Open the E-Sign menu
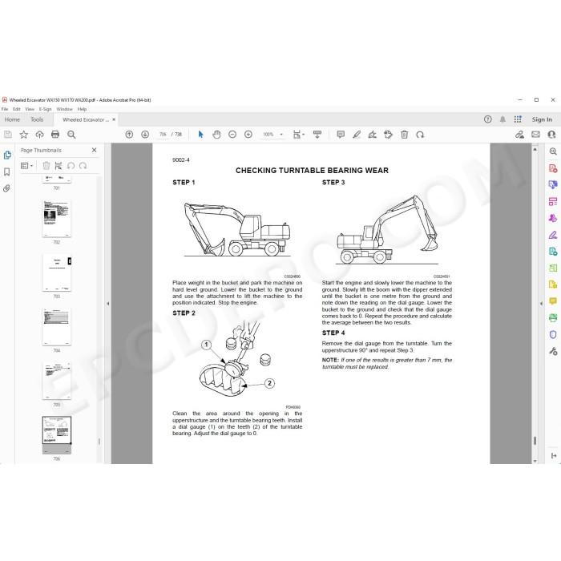561x561 pixels. (45, 109)
